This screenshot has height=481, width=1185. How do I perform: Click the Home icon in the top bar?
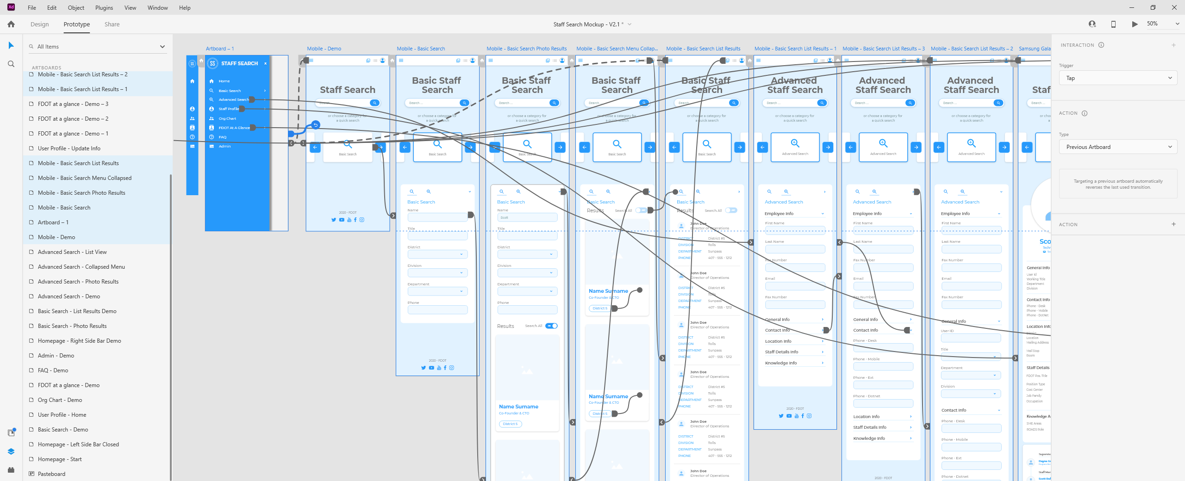(11, 24)
